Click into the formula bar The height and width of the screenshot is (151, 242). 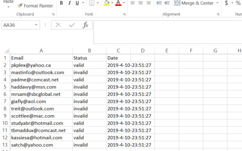[x=168, y=32]
